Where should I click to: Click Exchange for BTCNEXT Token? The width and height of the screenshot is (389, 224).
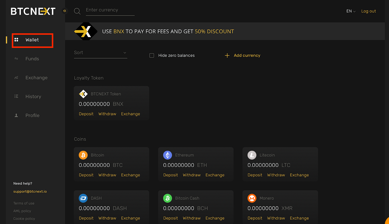click(131, 114)
